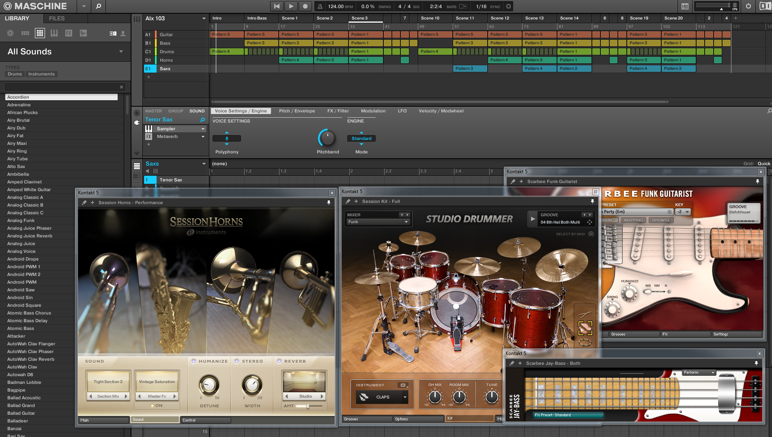Click the Session Horns Control page button
This screenshot has width=772, height=437.
coord(205,420)
